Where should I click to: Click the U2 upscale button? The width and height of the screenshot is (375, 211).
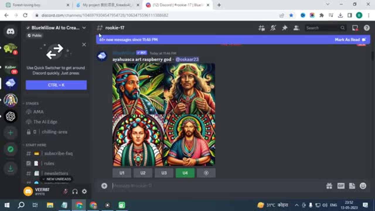pyautogui.click(x=143, y=173)
